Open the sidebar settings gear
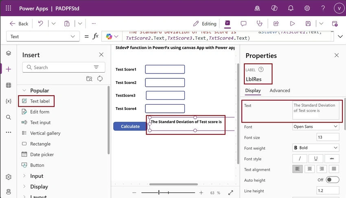 (x=9, y=177)
